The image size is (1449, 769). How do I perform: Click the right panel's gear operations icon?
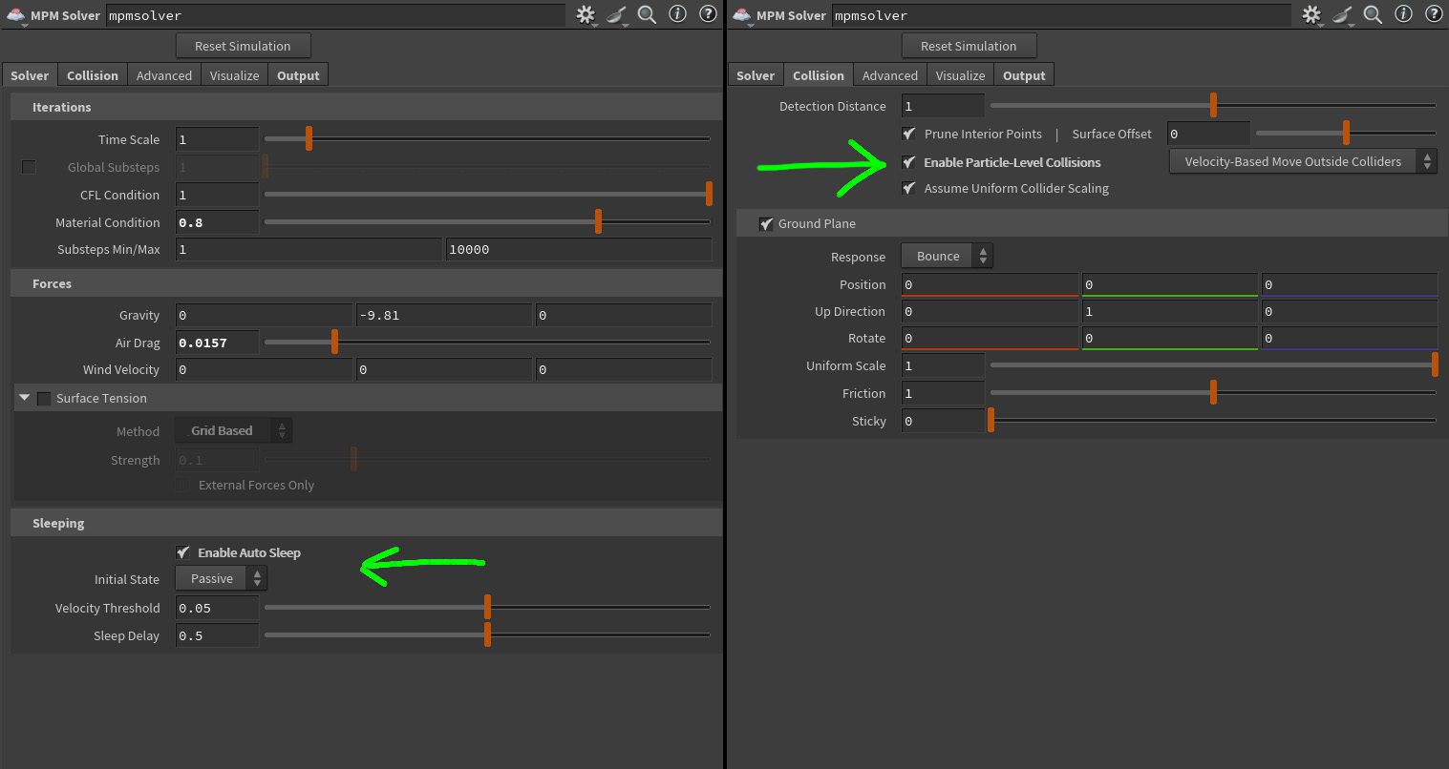click(1311, 14)
